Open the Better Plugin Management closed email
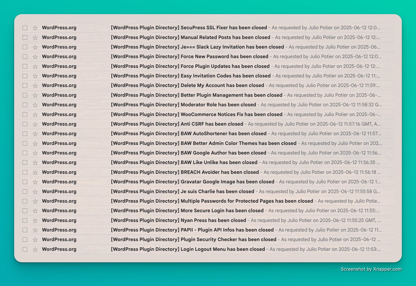Screen dimensions: 416x286 pyautogui.click(x=197, y=95)
